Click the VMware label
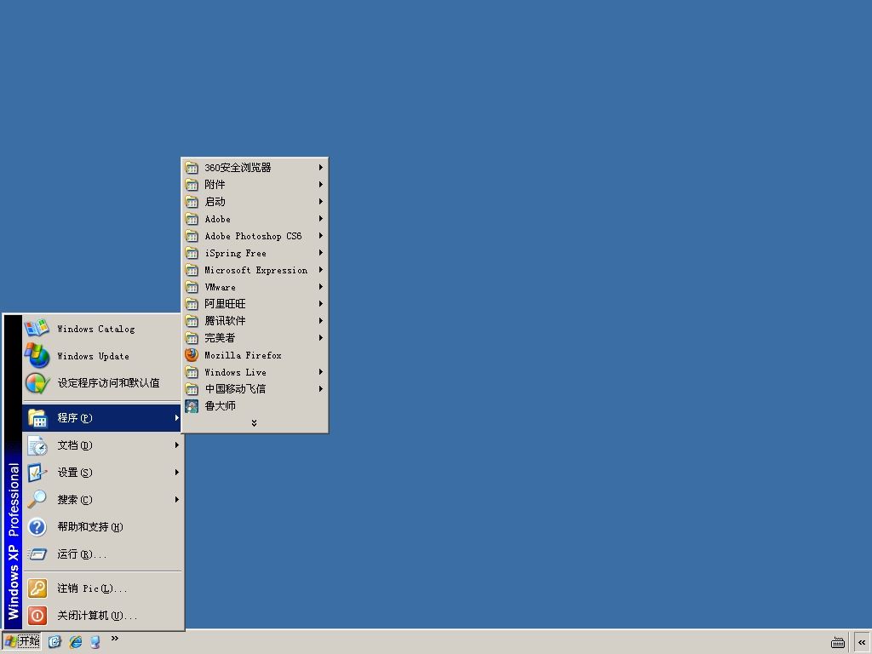Screen dimensions: 872x654 (x=221, y=287)
